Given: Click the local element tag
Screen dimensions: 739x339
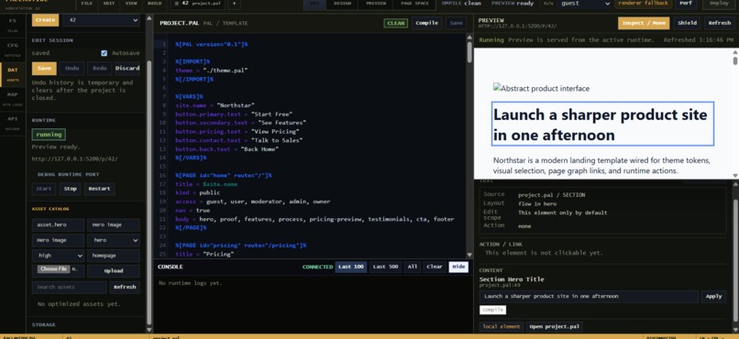Looking at the screenshot, I should click(x=502, y=327).
